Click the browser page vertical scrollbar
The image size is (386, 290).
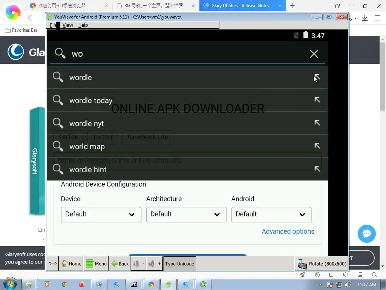[383, 76]
